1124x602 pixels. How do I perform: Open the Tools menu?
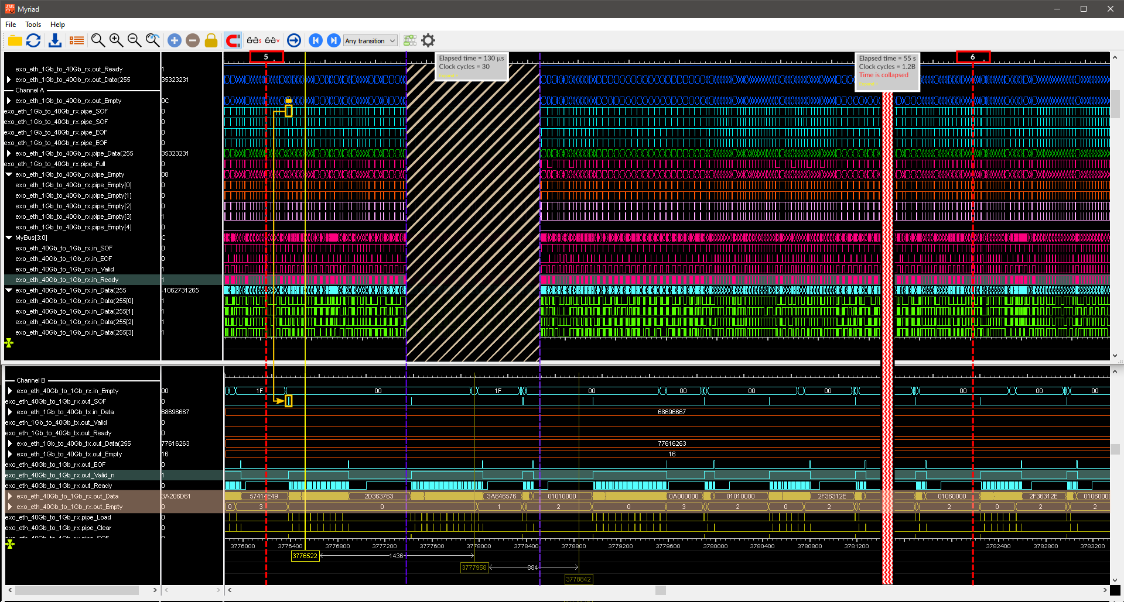33,25
